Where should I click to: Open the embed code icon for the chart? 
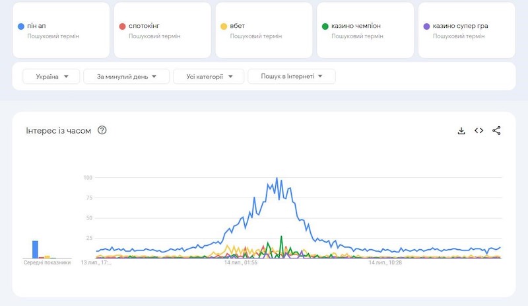click(479, 131)
